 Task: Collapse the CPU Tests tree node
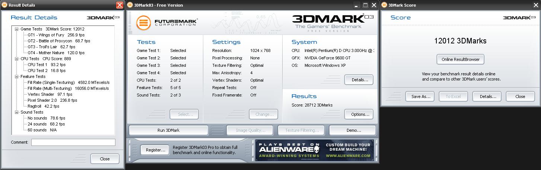pyautogui.click(x=17, y=59)
